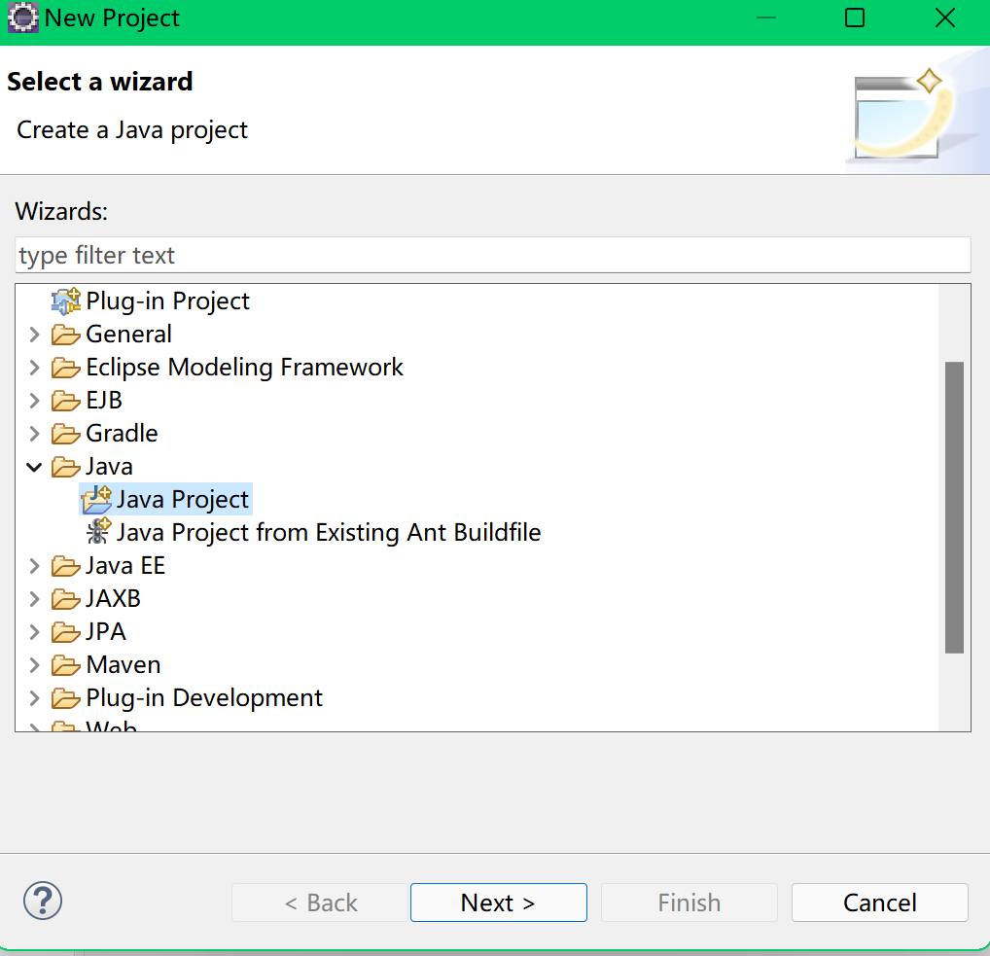Click the Next > button
Screen dimensions: 990x956
coord(499,903)
